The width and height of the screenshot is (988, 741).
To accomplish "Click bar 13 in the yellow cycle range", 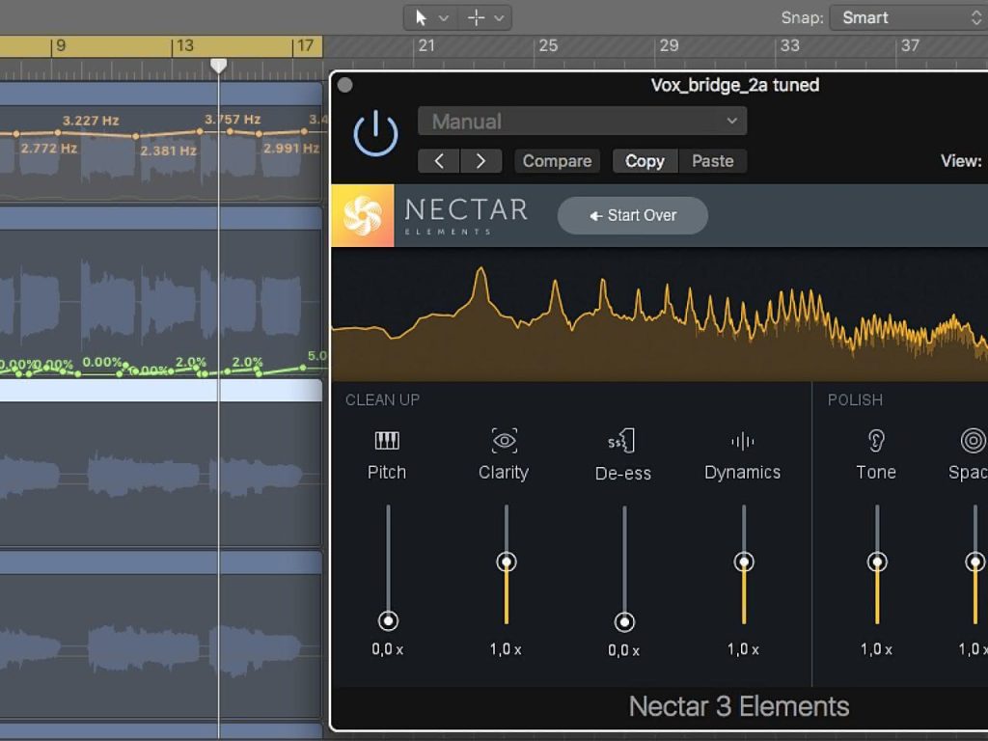I will click(x=184, y=45).
